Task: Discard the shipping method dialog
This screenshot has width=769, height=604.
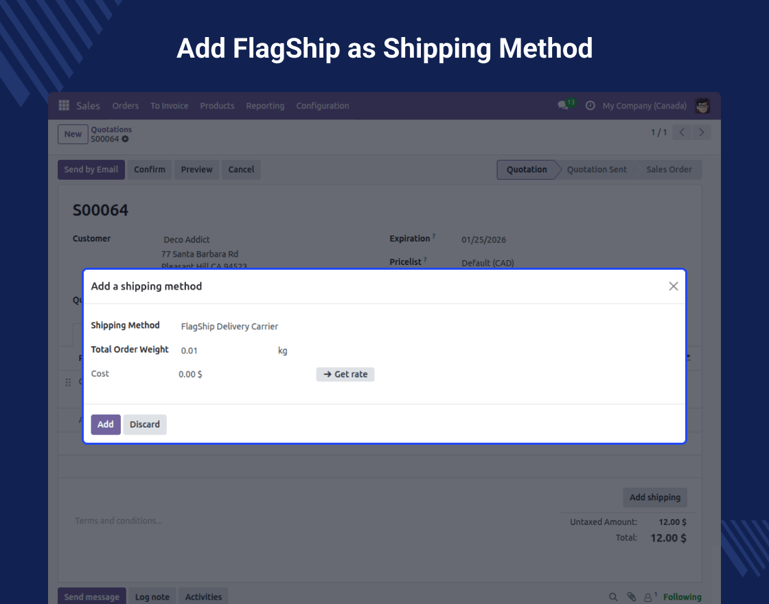Action: point(145,424)
